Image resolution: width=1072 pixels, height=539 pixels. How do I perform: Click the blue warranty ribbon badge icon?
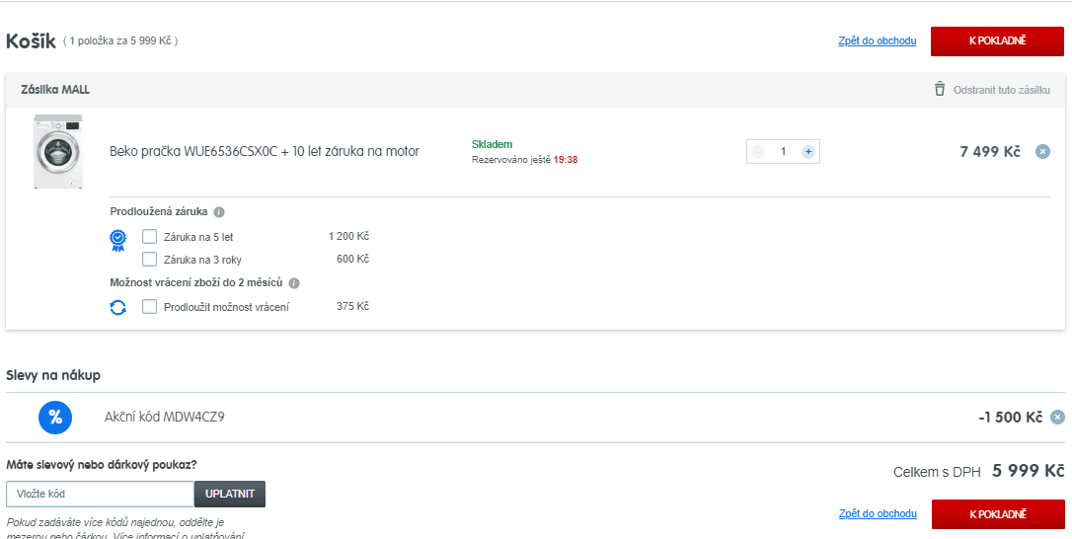coord(118,241)
